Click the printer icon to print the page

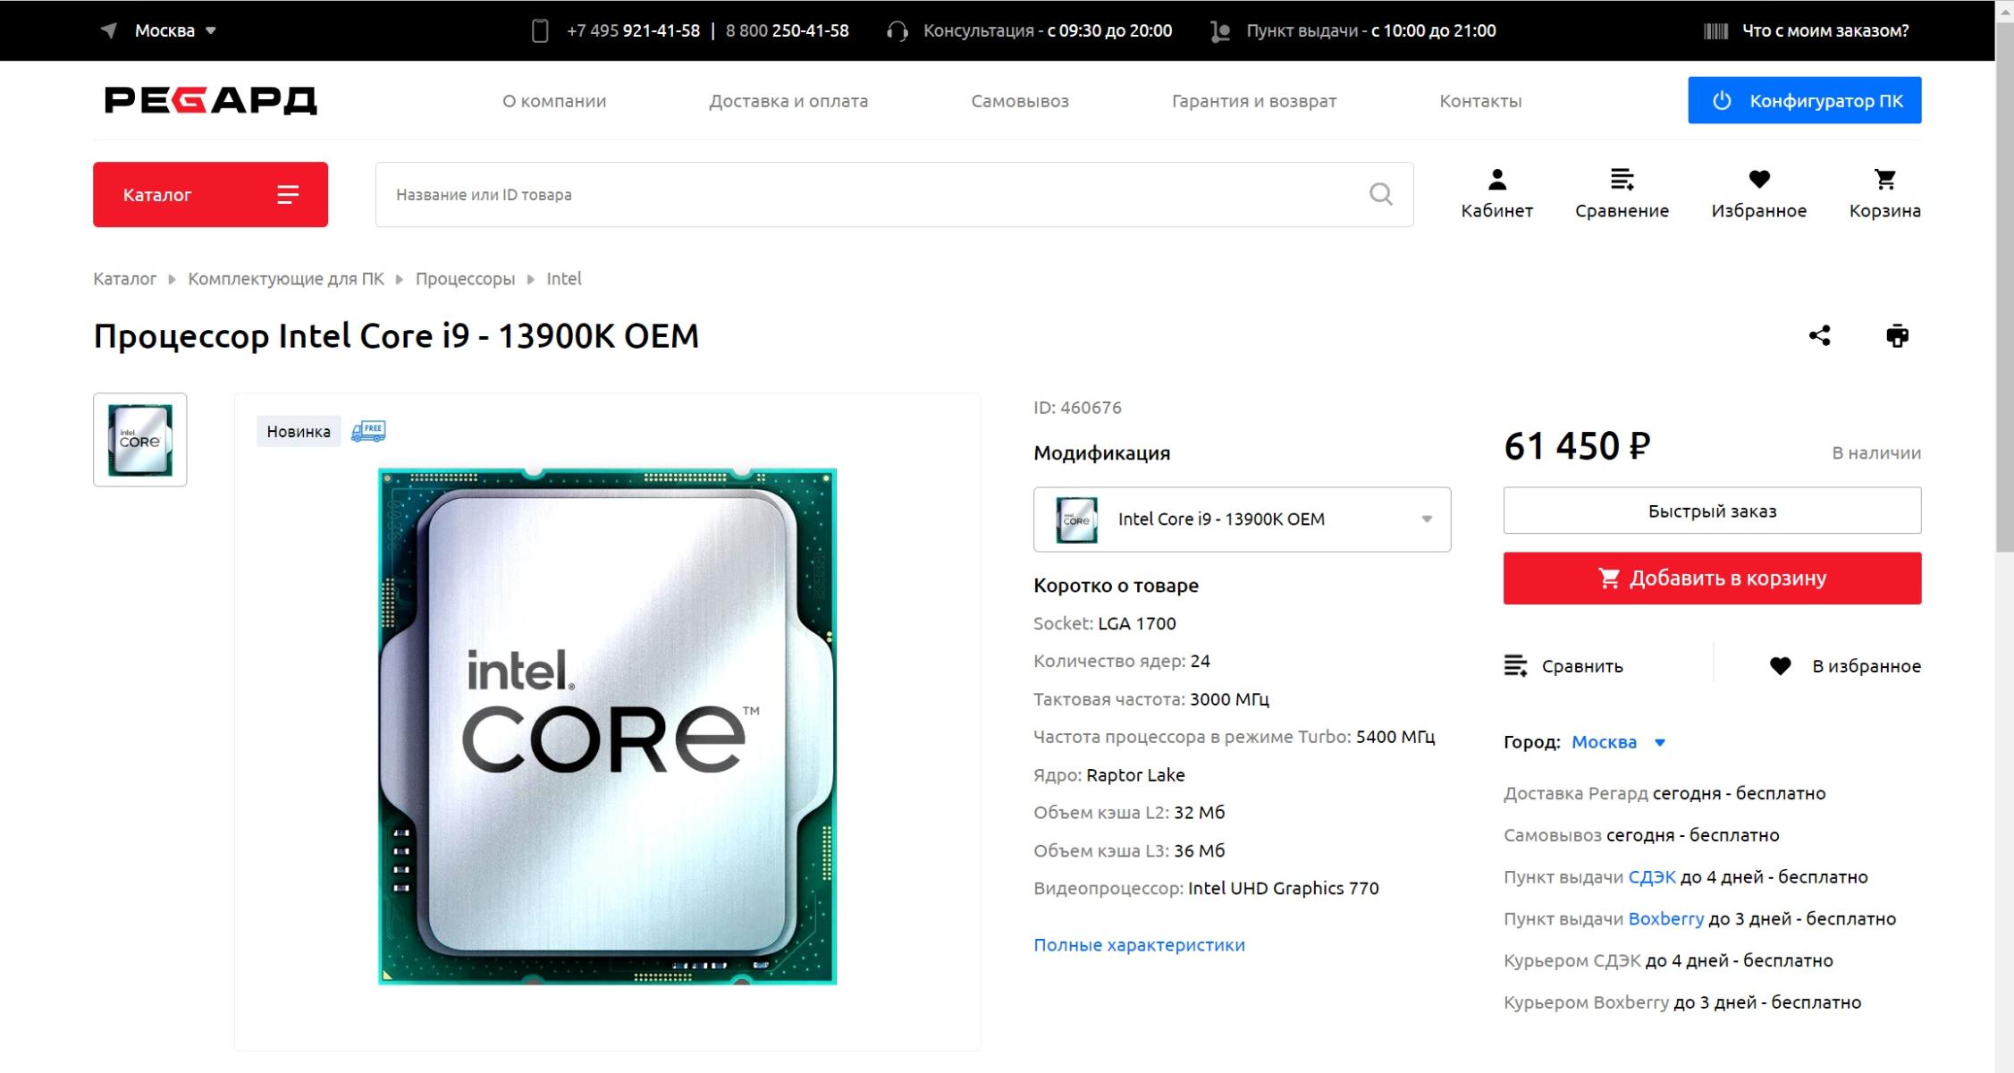[x=1897, y=335]
